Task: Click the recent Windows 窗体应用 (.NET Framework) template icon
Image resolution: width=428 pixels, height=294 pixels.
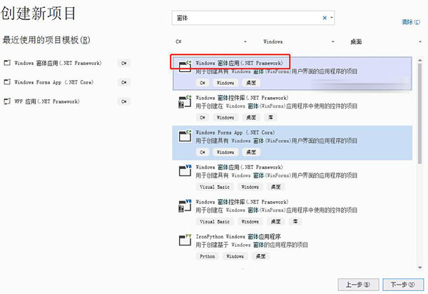Action: click(7, 63)
